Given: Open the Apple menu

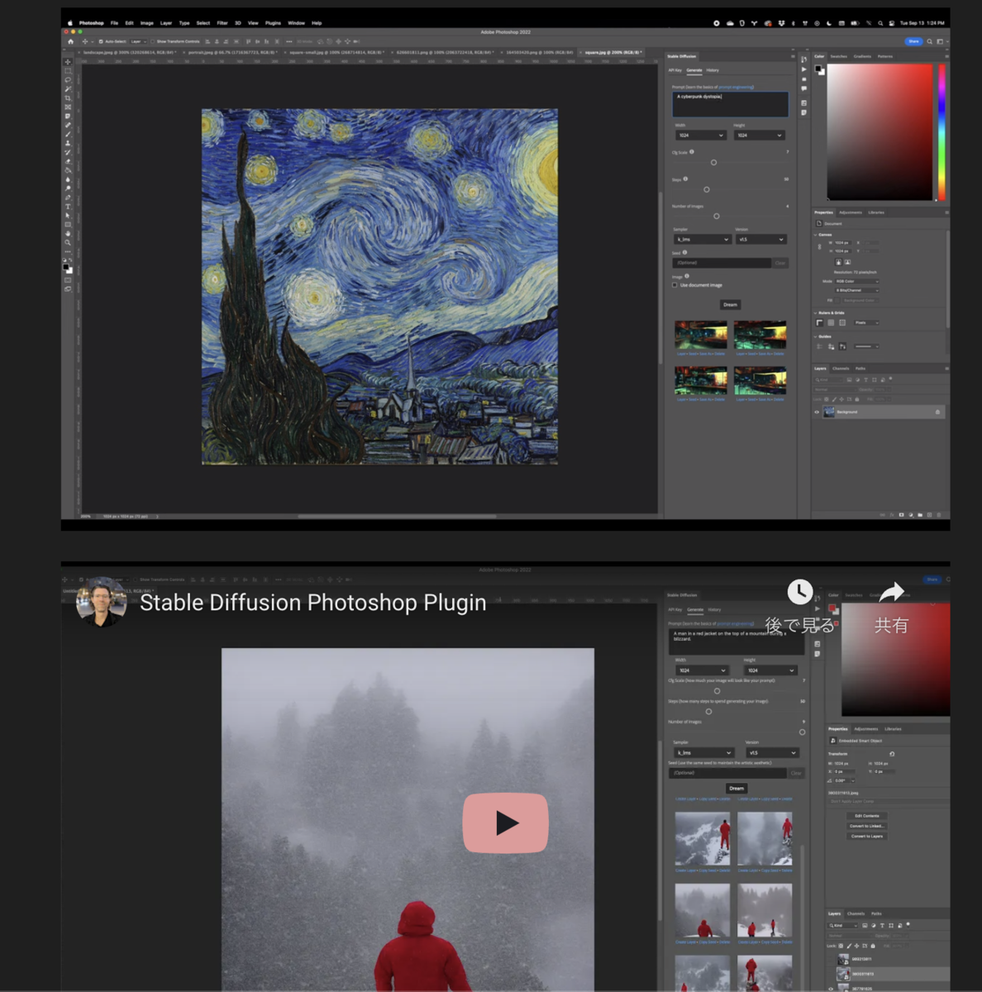Looking at the screenshot, I should click(70, 23).
